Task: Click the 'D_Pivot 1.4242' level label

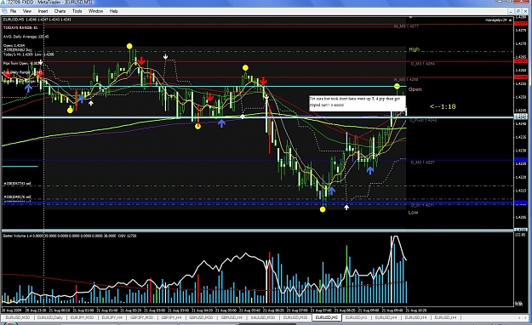Action: pyautogui.click(x=423, y=120)
